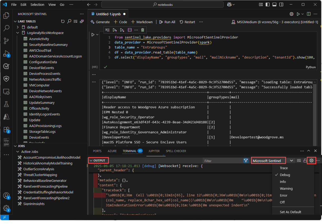Open the Accounts menu in the activity bar

pos(6,196)
